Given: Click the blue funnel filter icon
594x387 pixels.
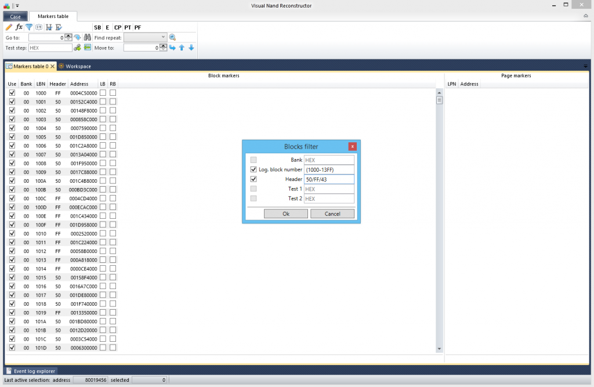Looking at the screenshot, I should pos(29,27).
